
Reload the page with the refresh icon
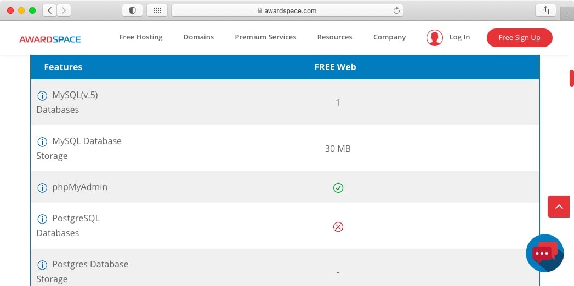click(x=396, y=10)
